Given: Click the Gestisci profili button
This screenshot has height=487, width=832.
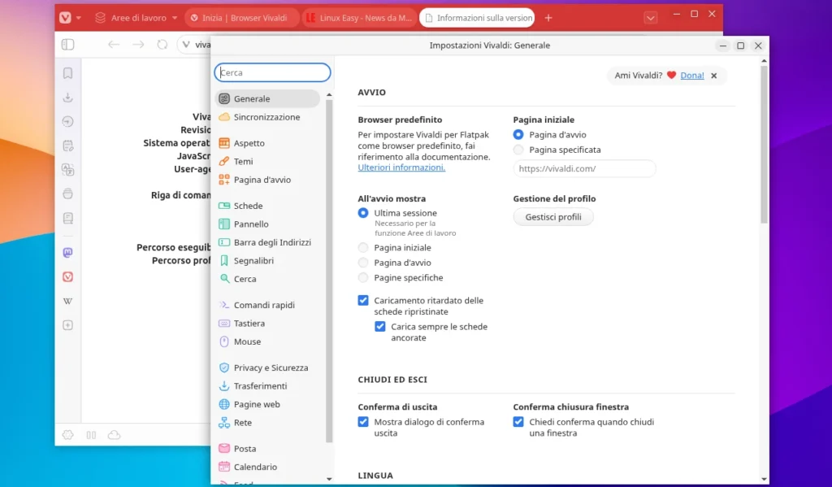Looking at the screenshot, I should pyautogui.click(x=552, y=217).
